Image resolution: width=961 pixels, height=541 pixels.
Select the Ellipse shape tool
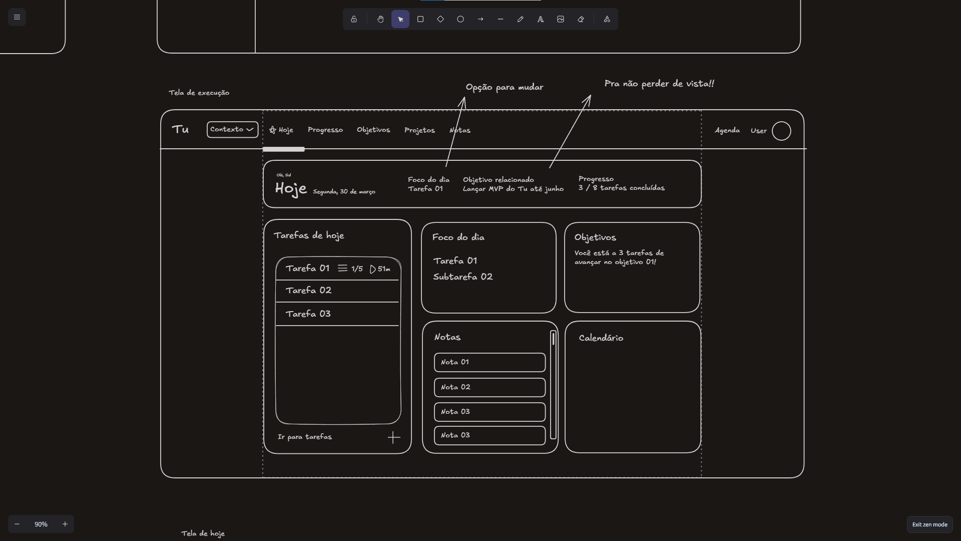pyautogui.click(x=460, y=19)
